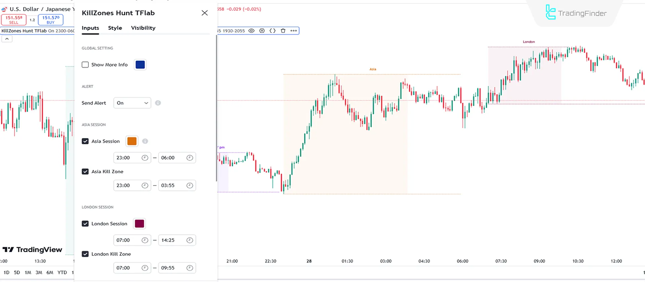Click the Send Alert info icon
The height and width of the screenshot is (282, 645).
pyautogui.click(x=158, y=103)
